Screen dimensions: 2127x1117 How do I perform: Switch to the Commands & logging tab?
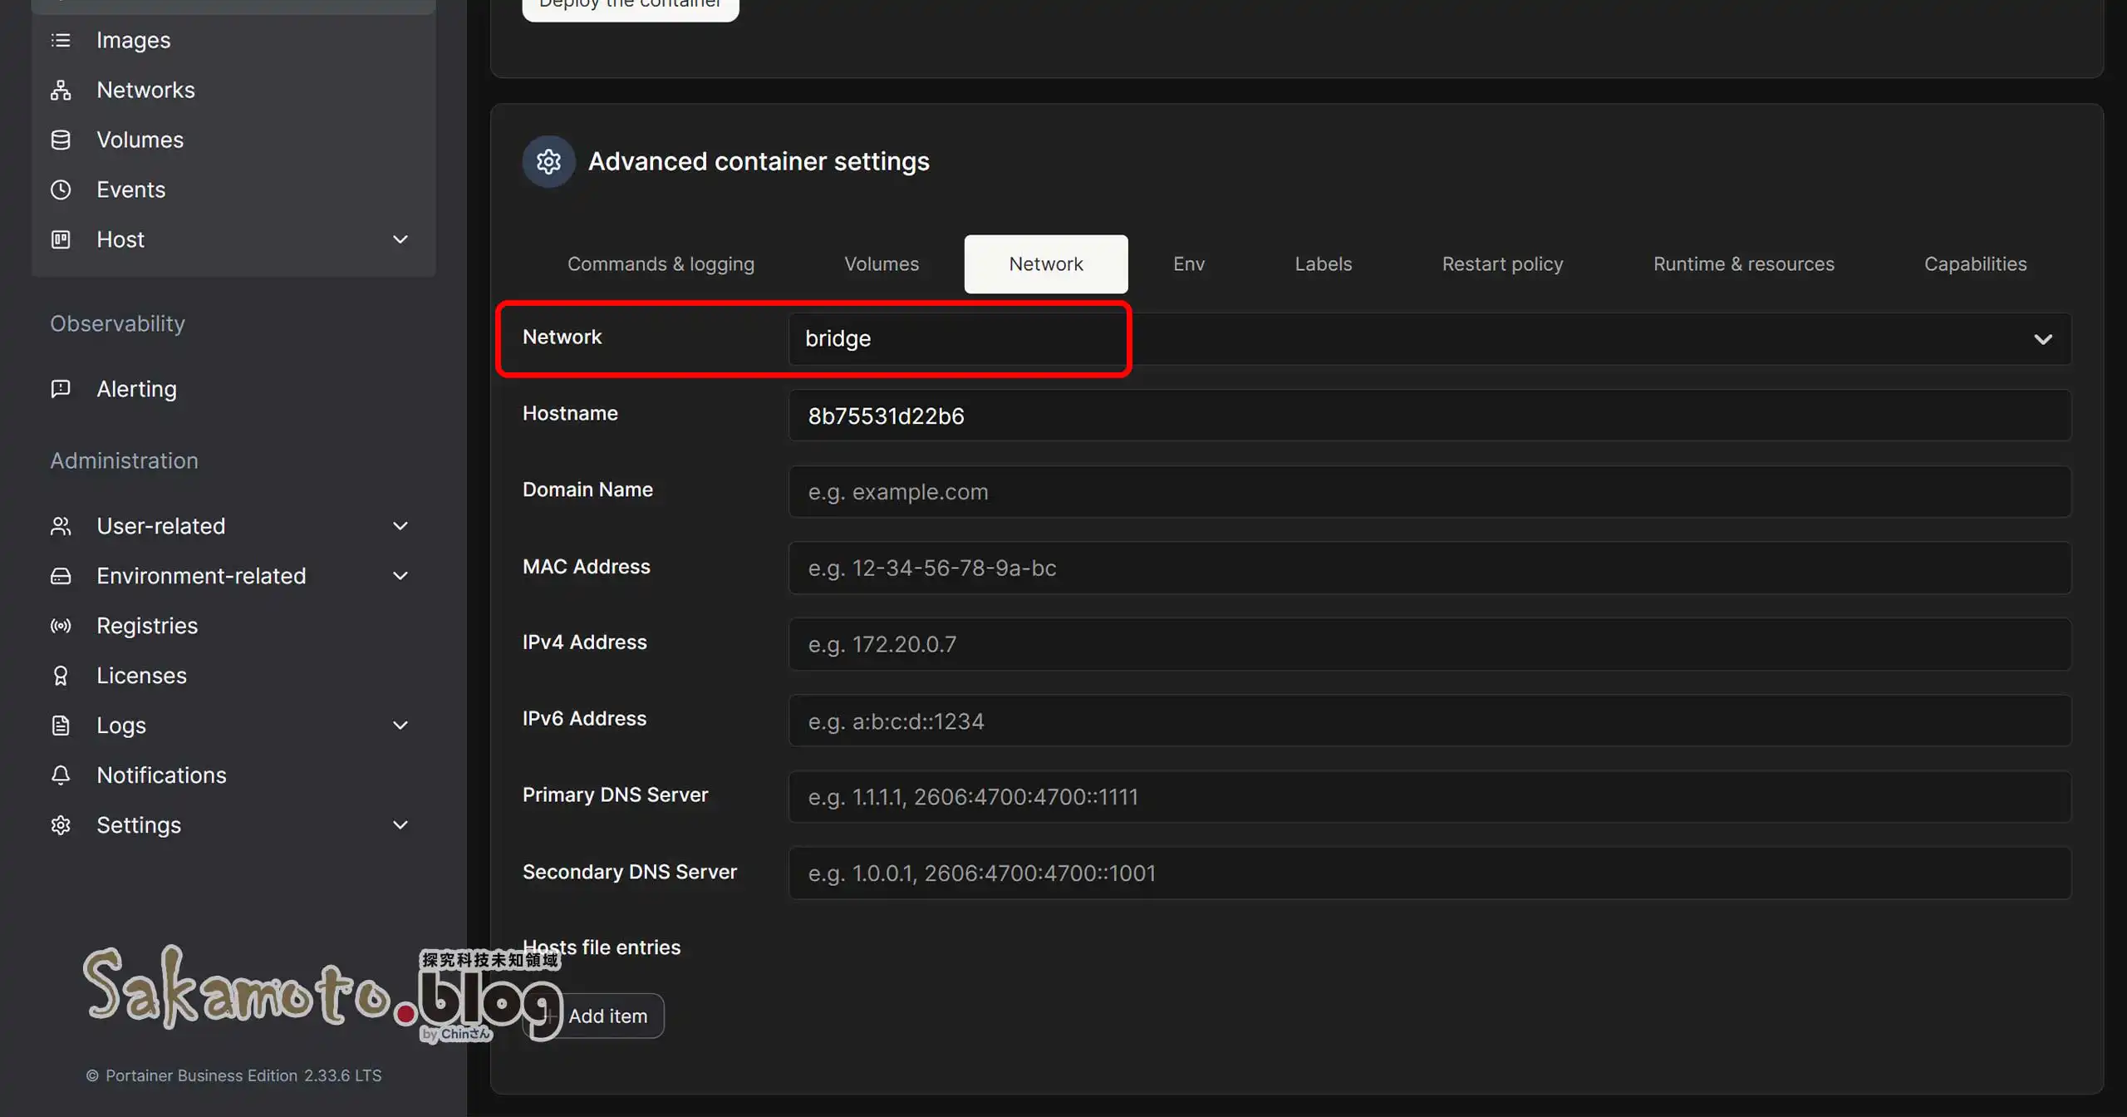click(x=661, y=264)
